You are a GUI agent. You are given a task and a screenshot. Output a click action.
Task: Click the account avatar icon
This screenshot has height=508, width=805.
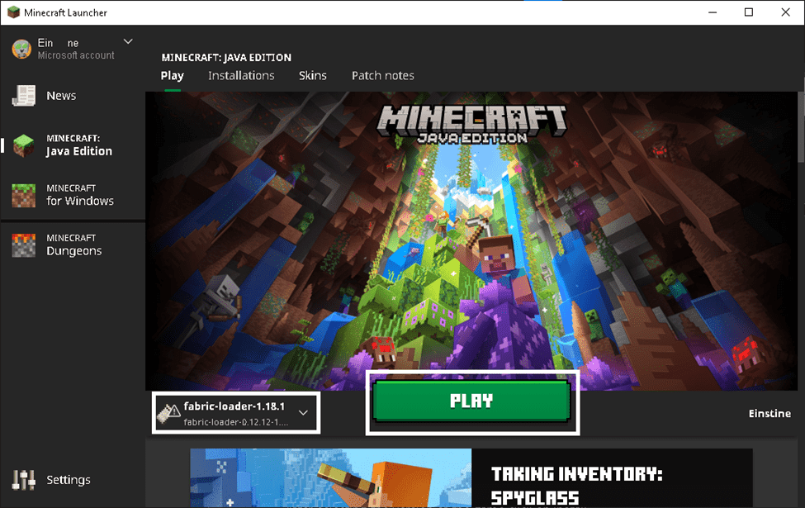click(x=21, y=50)
